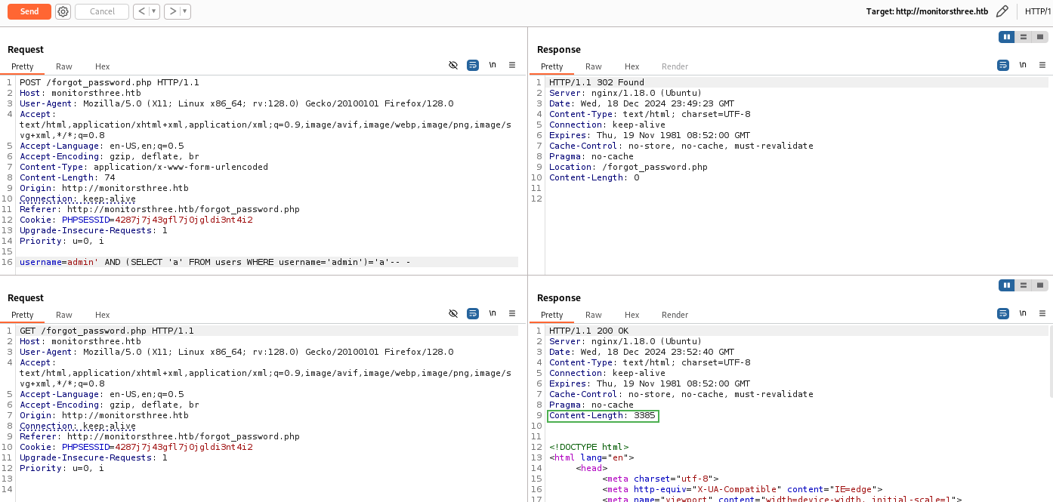Open hamburger options menu in 302 Found response panel
This screenshot has height=502, width=1053.
point(1042,66)
